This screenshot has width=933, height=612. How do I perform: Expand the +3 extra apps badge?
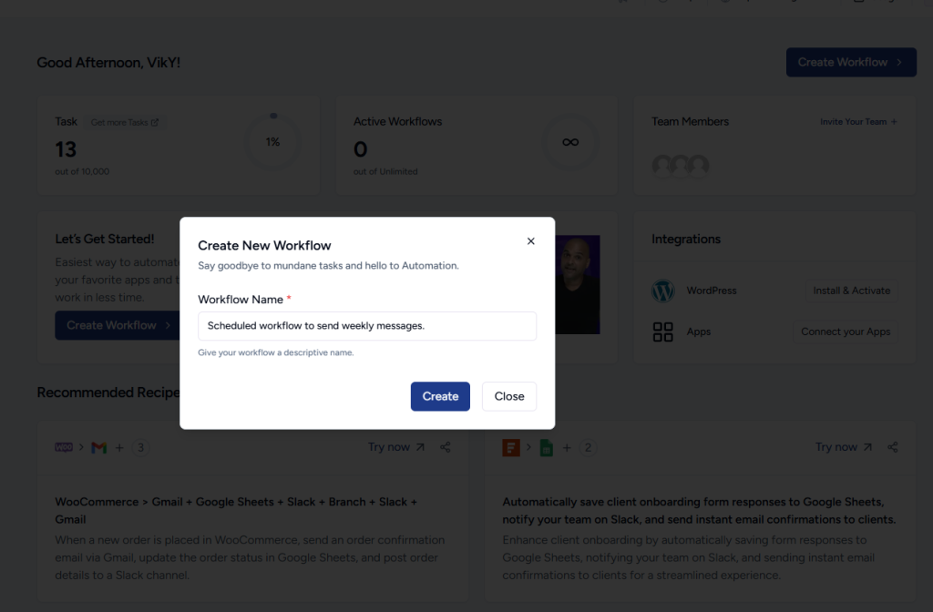[142, 447]
